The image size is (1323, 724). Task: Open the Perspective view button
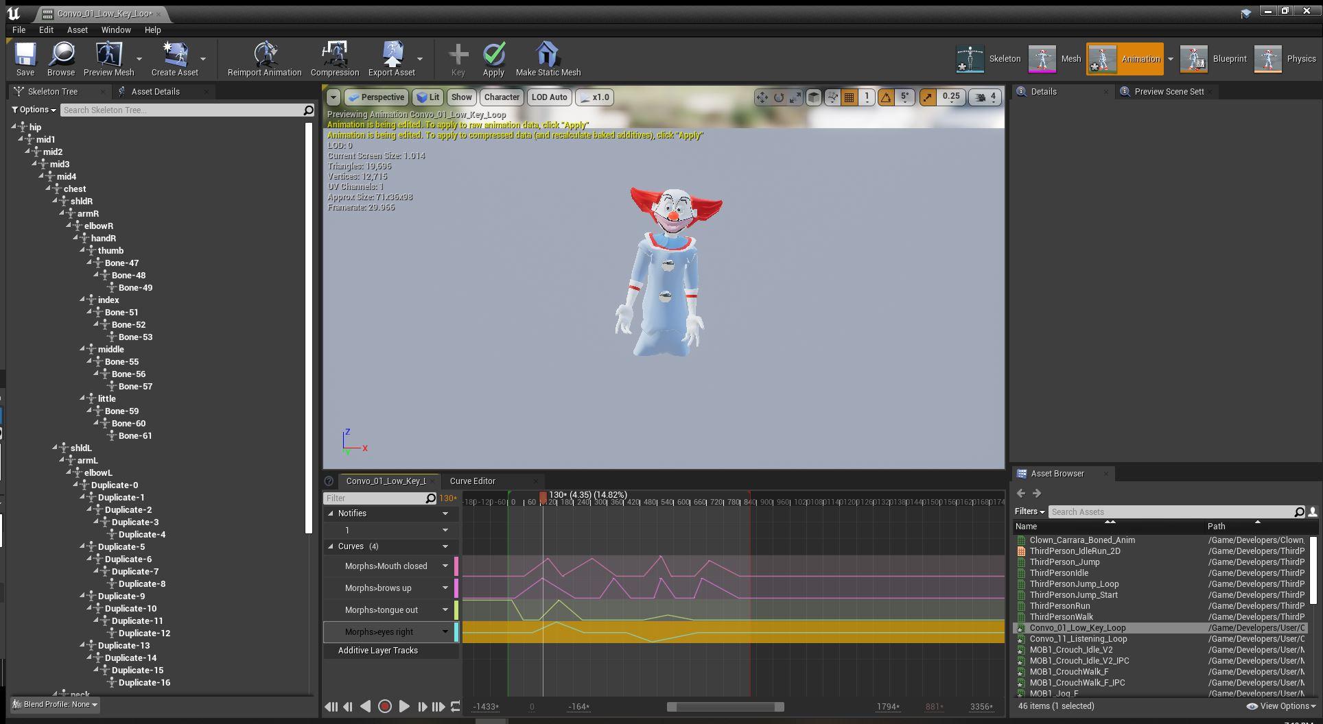(x=376, y=97)
